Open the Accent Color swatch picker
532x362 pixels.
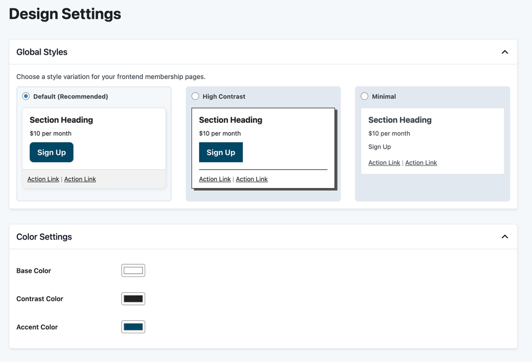(133, 327)
